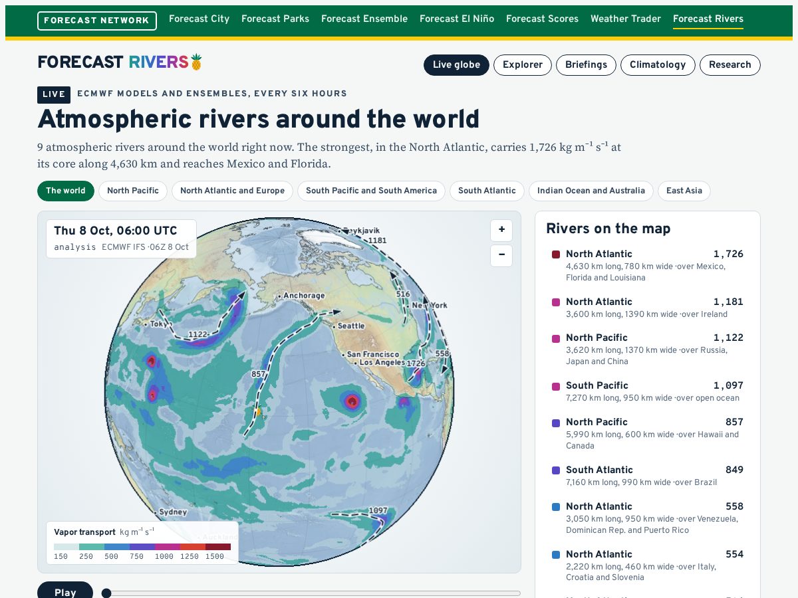Click the Forecast Network logo badge

pyautogui.click(x=97, y=21)
